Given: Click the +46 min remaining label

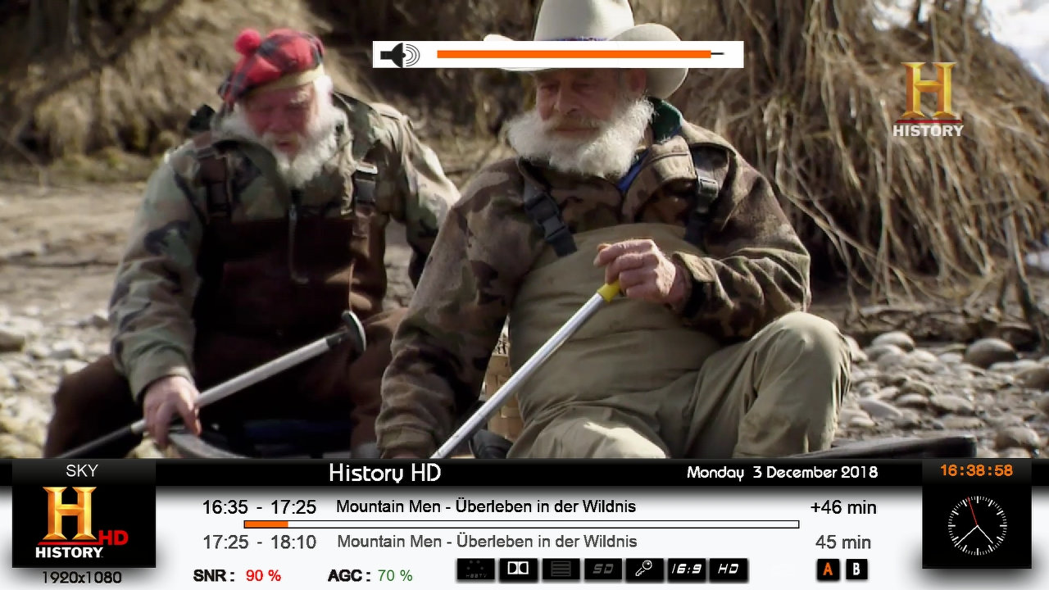Looking at the screenshot, I should [843, 508].
